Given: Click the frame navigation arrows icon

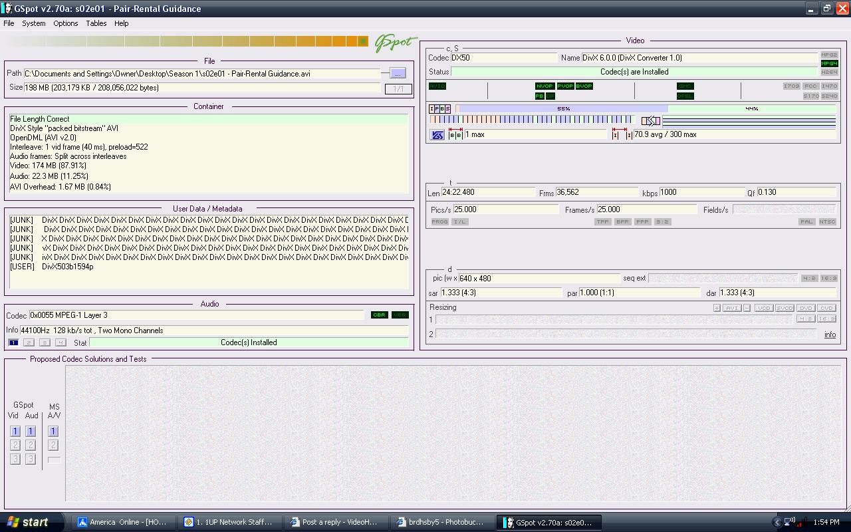Looking at the screenshot, I should (x=651, y=121).
